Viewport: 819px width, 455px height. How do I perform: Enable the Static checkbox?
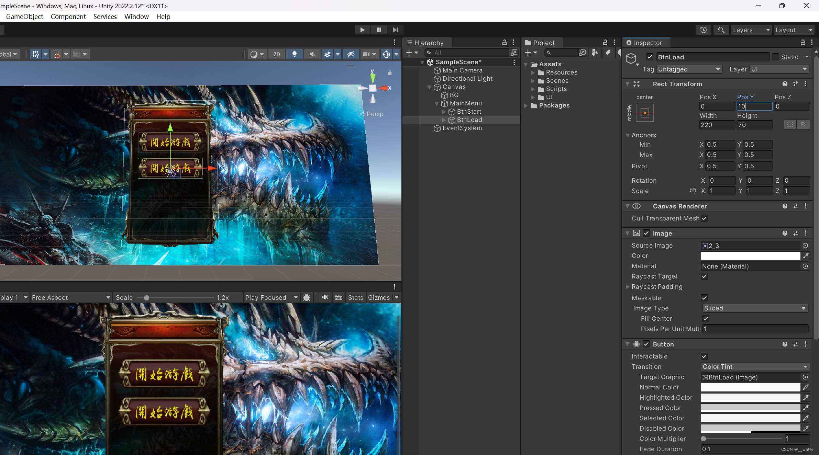(x=775, y=57)
